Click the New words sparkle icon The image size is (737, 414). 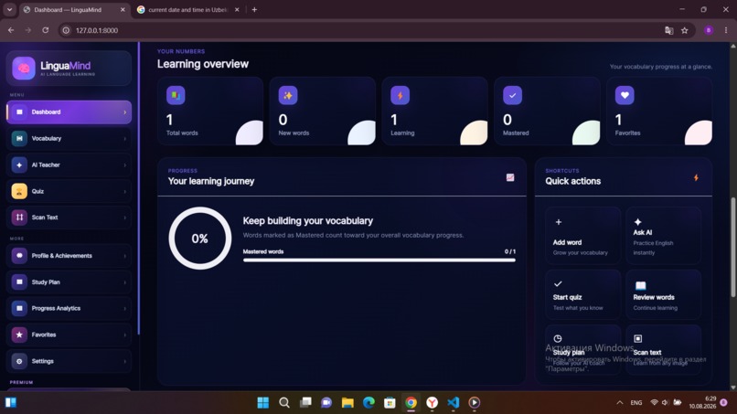[288, 95]
